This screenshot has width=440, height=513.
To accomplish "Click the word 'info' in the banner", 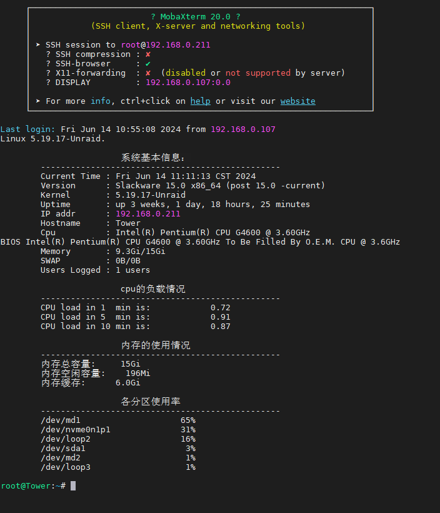I will [101, 101].
